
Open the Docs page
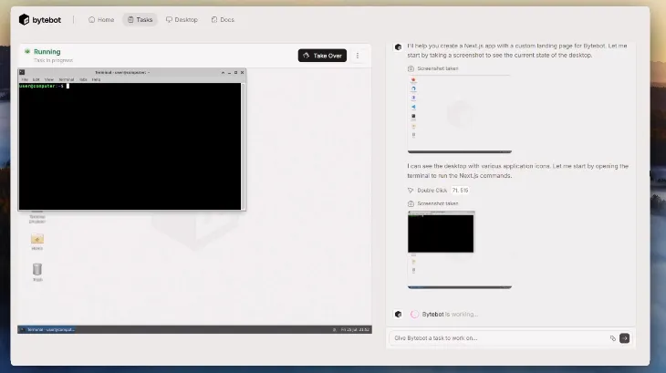223,19
